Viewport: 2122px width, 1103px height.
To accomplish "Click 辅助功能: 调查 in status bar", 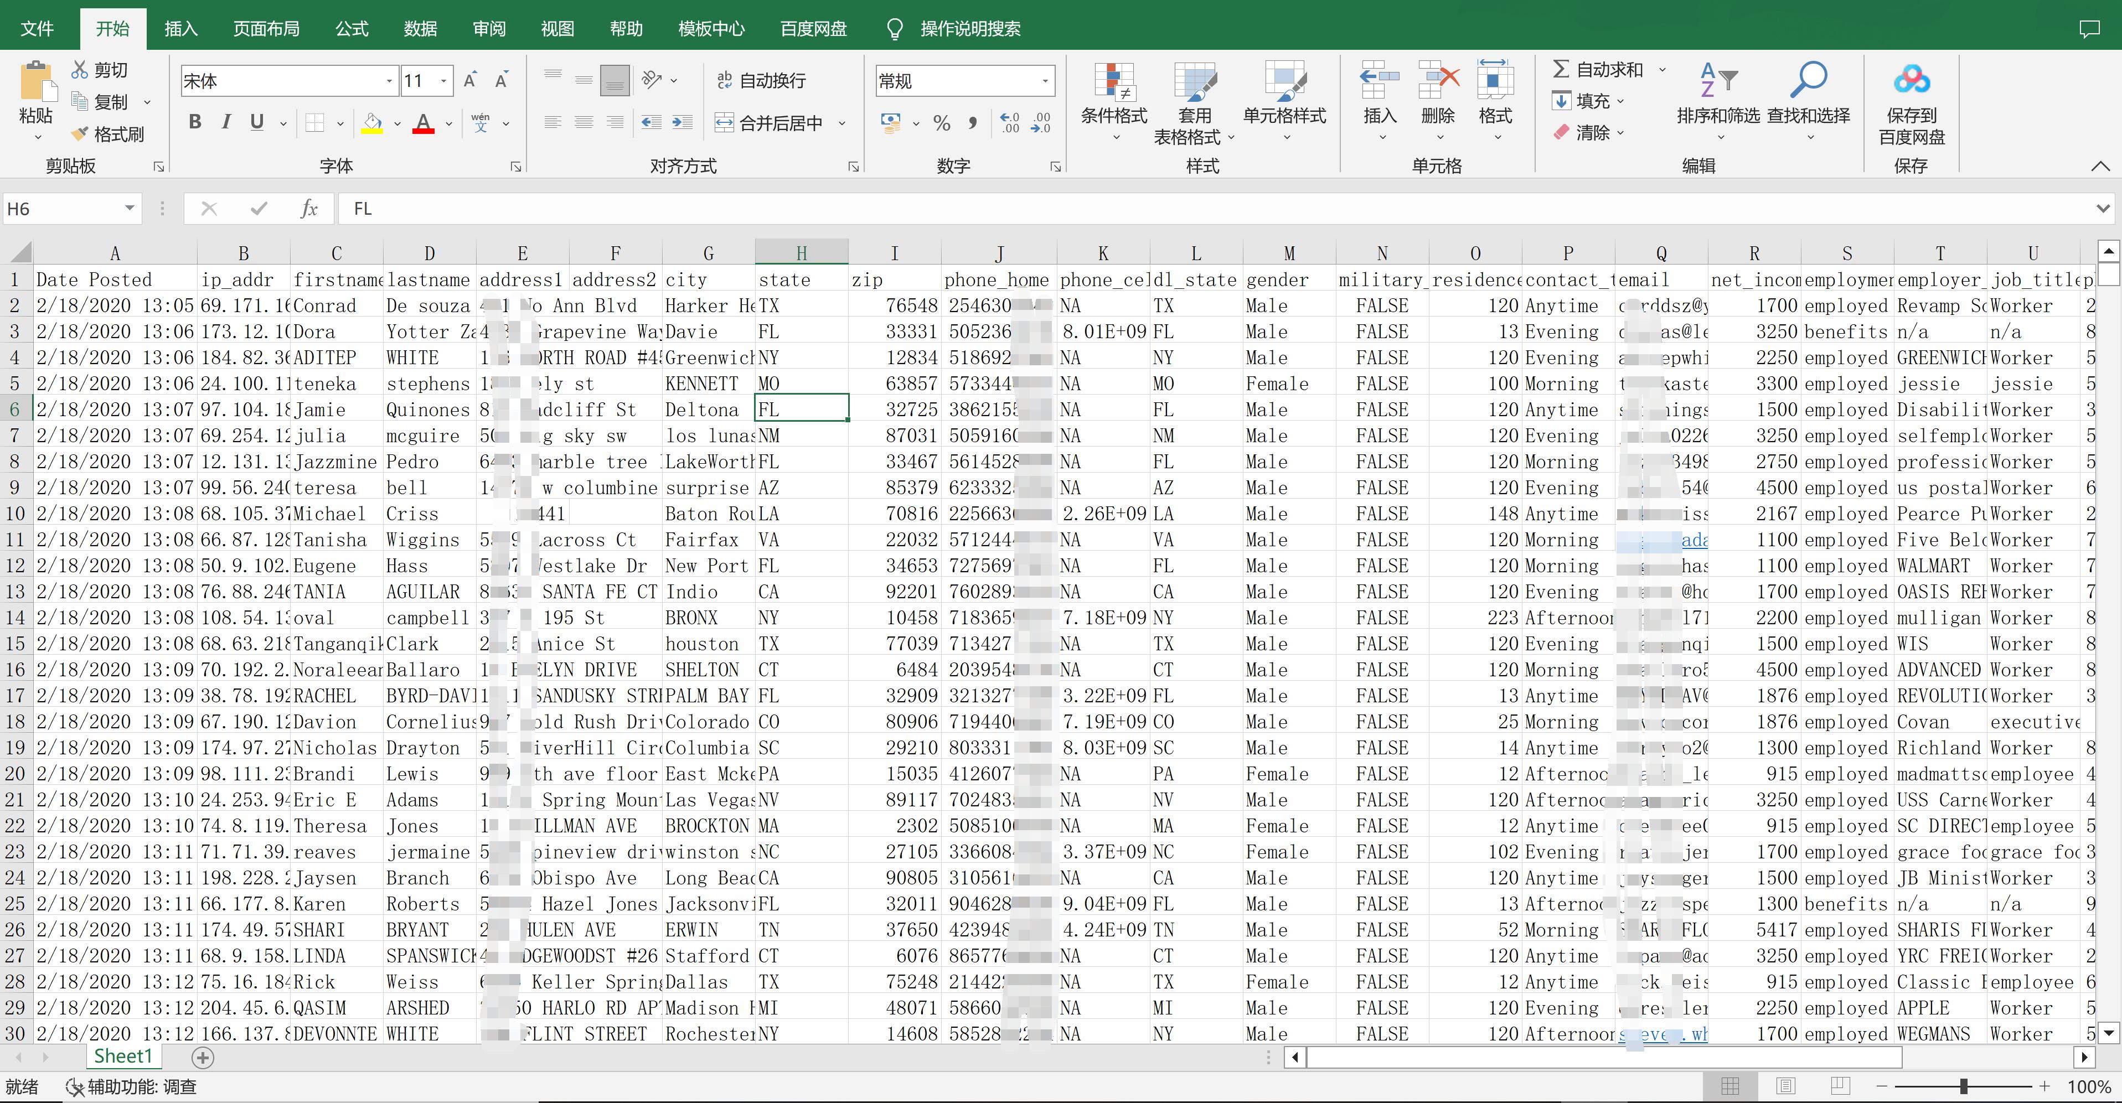I will [x=132, y=1086].
